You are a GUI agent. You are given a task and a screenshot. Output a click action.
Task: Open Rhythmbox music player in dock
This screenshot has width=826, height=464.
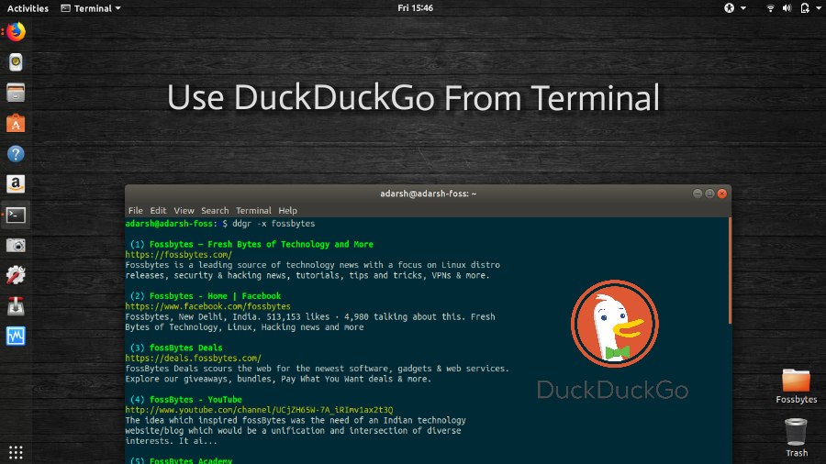point(16,62)
